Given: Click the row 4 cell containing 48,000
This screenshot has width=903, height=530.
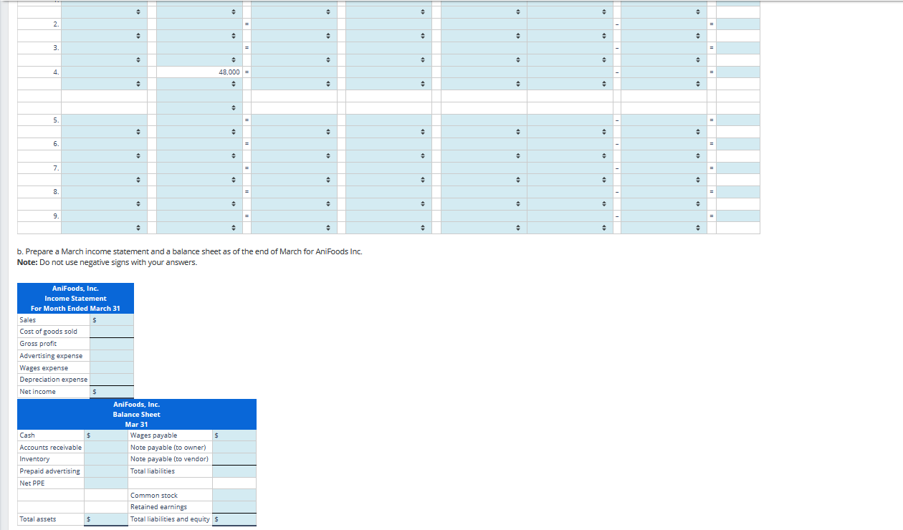Looking at the screenshot, I should pyautogui.click(x=199, y=72).
